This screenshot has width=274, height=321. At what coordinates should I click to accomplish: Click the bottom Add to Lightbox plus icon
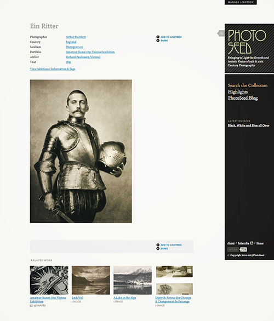pyautogui.click(x=158, y=245)
